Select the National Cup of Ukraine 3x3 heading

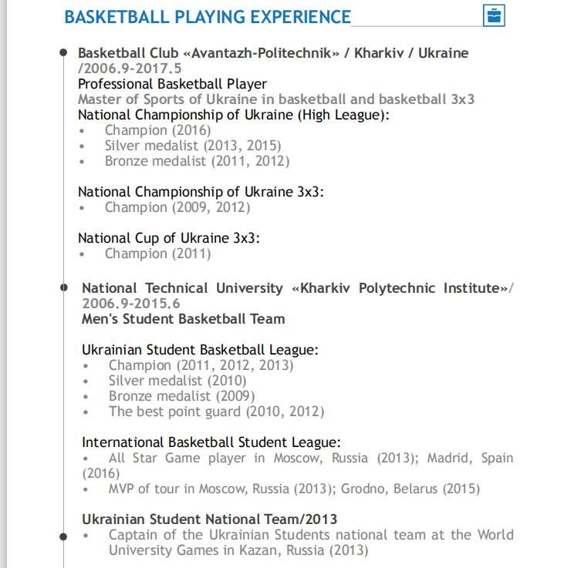(168, 238)
